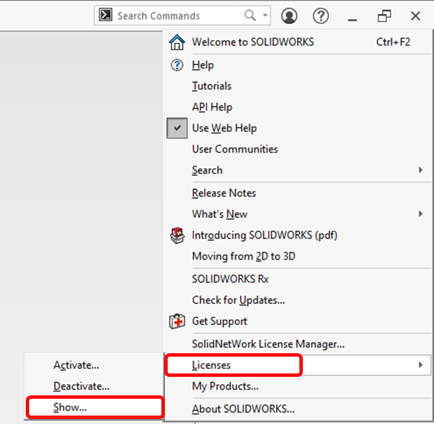Click Check for Updates...
This screenshot has height=424, width=434.
point(238,300)
